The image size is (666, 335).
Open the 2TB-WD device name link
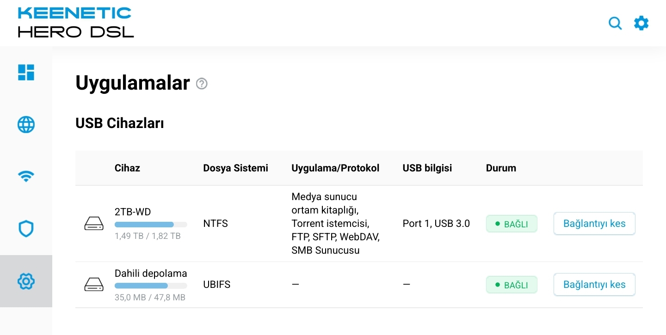[133, 212]
